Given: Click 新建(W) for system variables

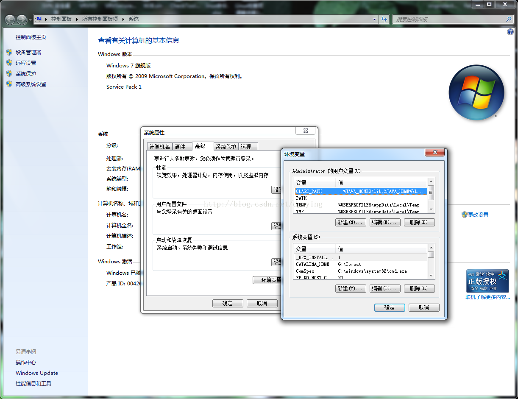Looking at the screenshot, I should [351, 288].
